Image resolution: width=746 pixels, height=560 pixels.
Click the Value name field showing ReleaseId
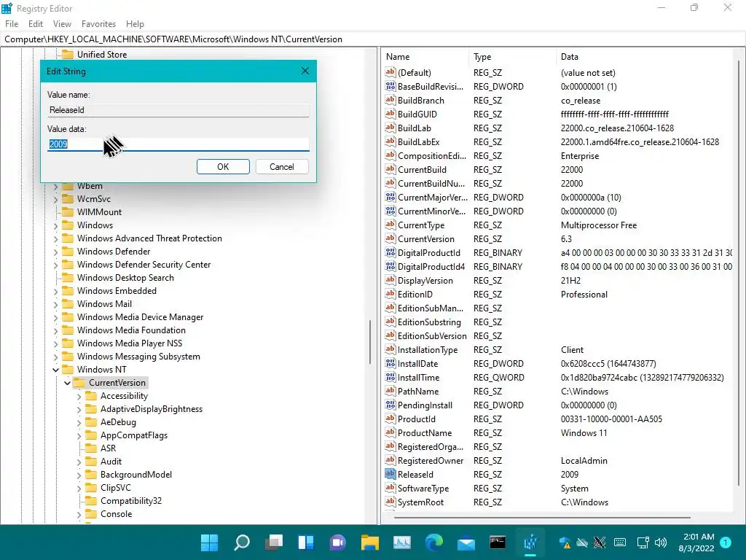[178, 110]
